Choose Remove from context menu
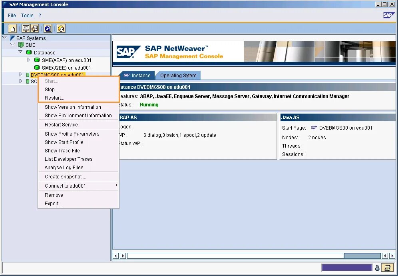This screenshot has height=276, width=398. (78, 195)
